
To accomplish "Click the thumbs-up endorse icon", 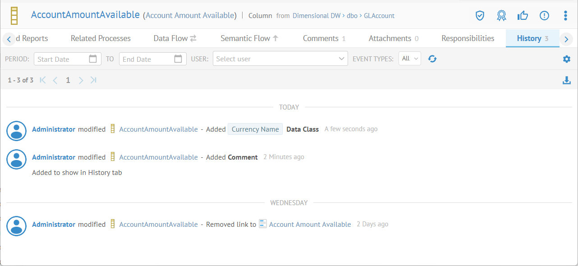I will (x=523, y=16).
